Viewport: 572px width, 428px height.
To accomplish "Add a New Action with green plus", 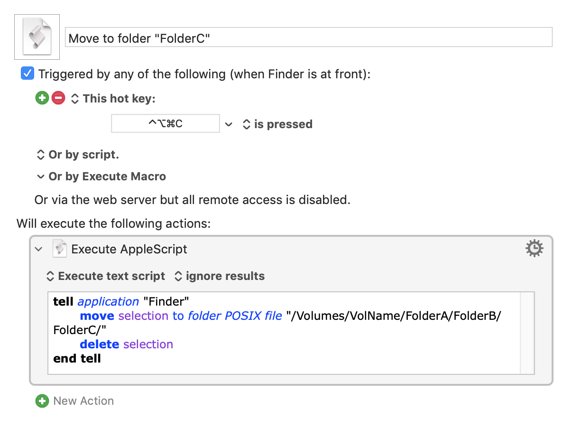I will click(42, 400).
